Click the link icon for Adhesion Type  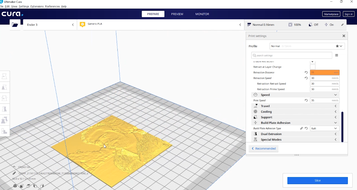[x=301, y=128]
